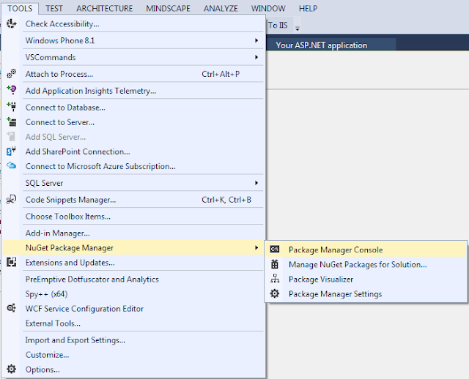Launch PreEmptive Dotfuscator and Analytics
Screen dimensions: 469x379
coord(133,279)
